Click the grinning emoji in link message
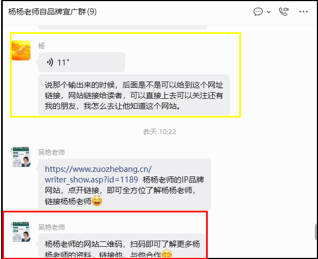318x259 pixels. [x=97, y=201]
